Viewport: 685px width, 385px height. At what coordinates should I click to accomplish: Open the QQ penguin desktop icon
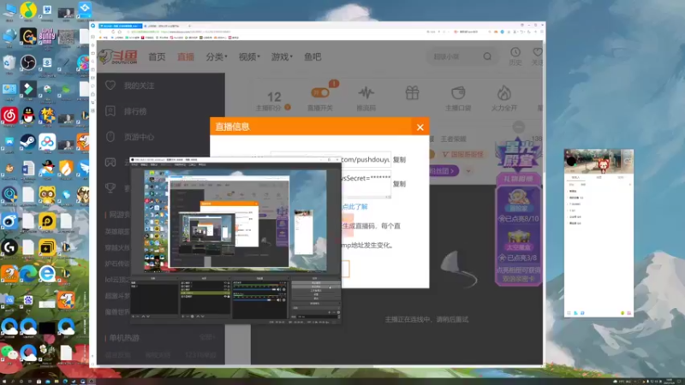[28, 115]
